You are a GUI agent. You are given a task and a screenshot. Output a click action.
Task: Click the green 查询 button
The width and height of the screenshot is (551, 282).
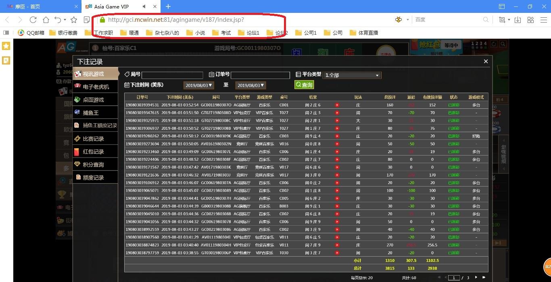[x=304, y=85]
